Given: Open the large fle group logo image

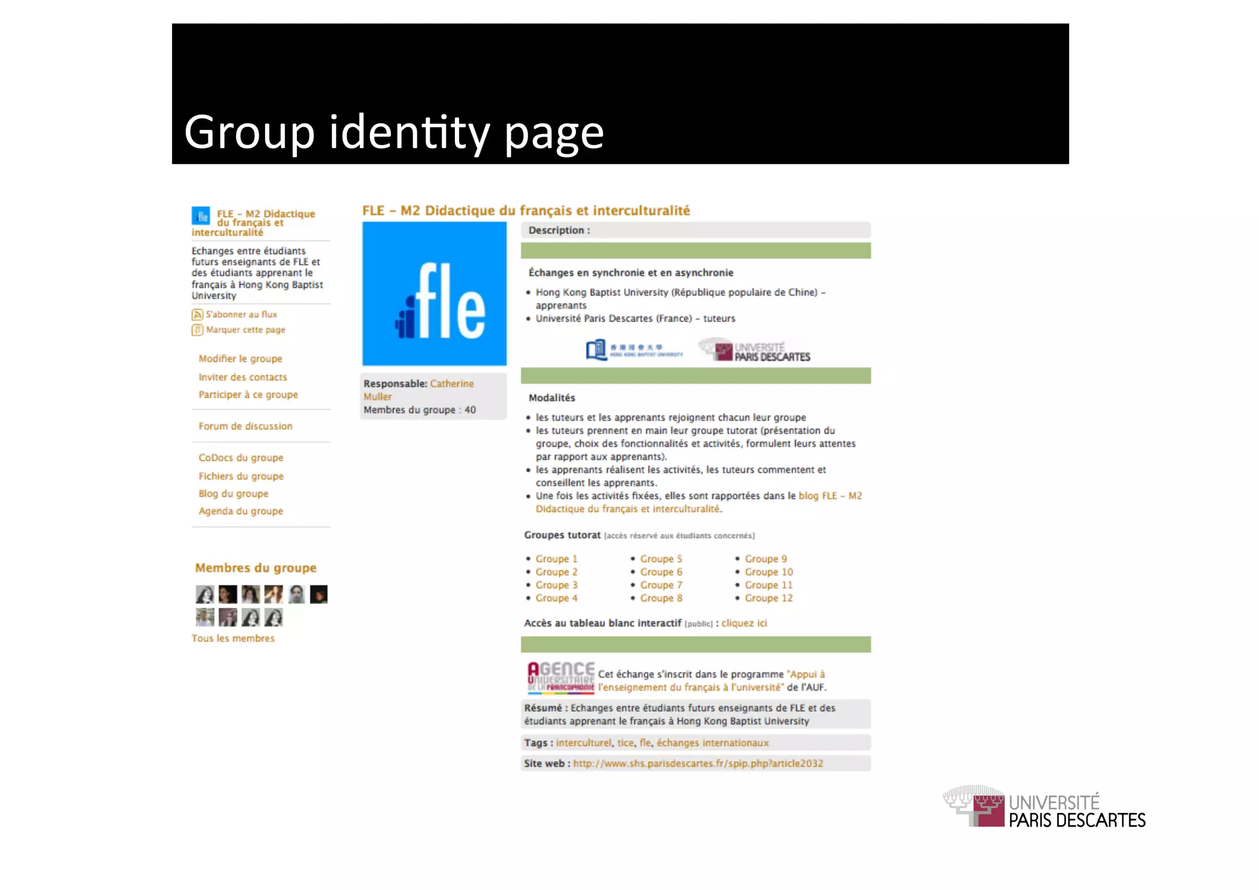Looking at the screenshot, I should pos(434,294).
